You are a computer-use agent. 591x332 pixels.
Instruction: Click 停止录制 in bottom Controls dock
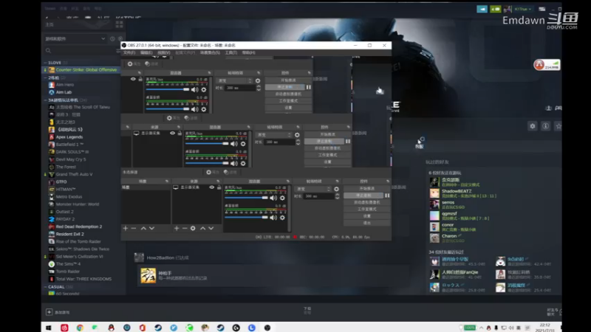pos(363,196)
